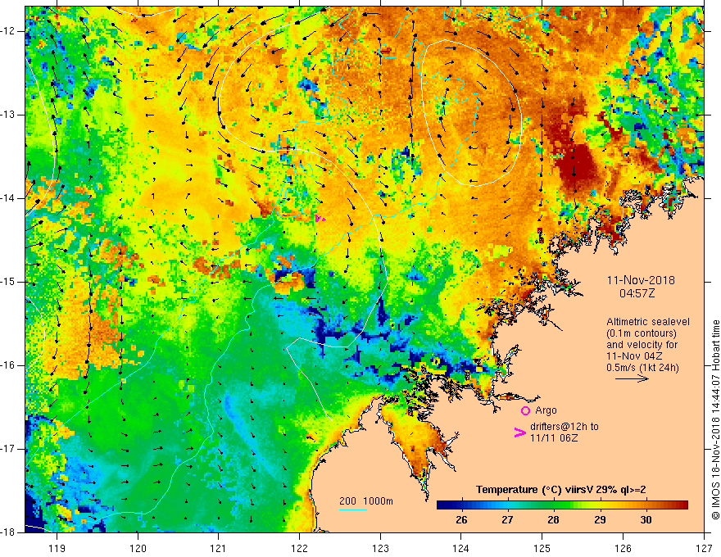
Task: Click the 'Altimetric sealevel' caption text
Action: 647,322
